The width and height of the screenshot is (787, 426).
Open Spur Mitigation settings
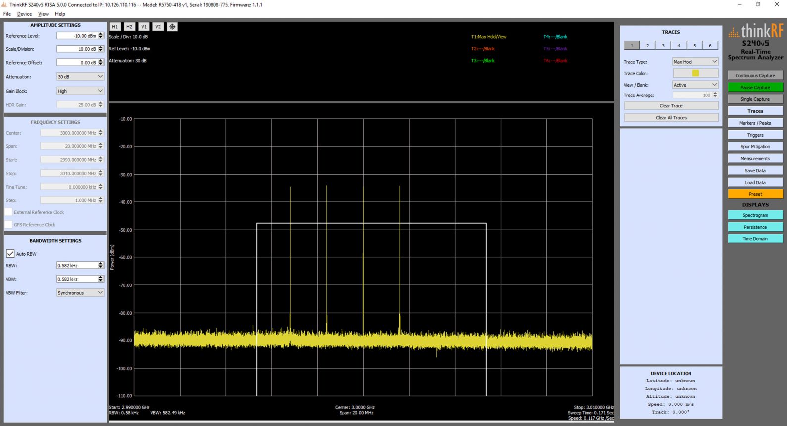tap(755, 147)
